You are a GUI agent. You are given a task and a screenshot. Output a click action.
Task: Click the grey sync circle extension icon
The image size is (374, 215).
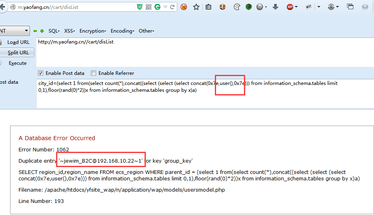pos(331,7)
